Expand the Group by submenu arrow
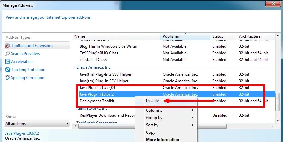Screen dimensions: 284x142 click(x=192, y=118)
